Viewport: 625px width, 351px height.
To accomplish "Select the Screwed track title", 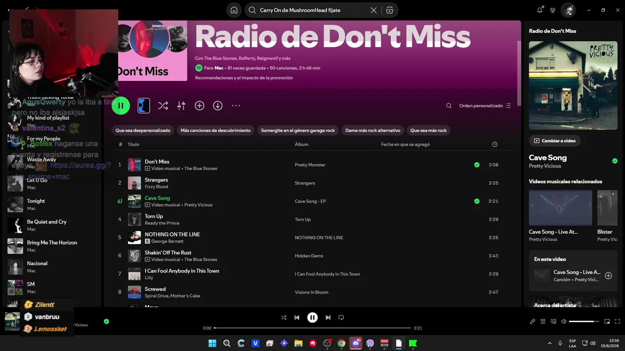I will pyautogui.click(x=155, y=289).
